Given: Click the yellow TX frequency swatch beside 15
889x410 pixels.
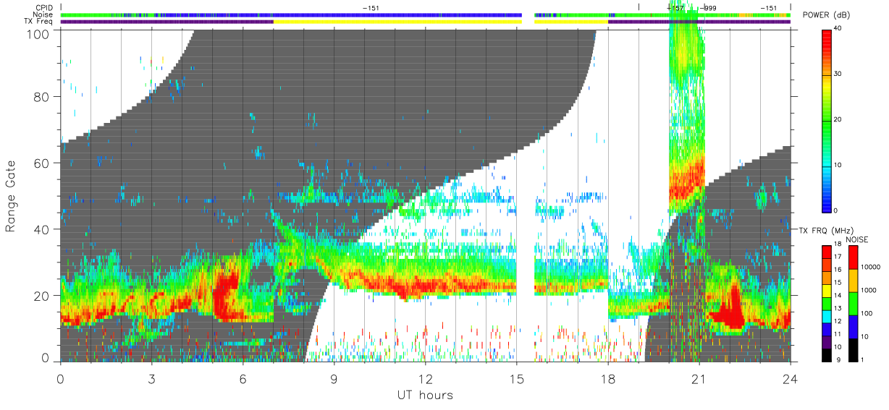Looking at the screenshot, I should click(827, 291).
